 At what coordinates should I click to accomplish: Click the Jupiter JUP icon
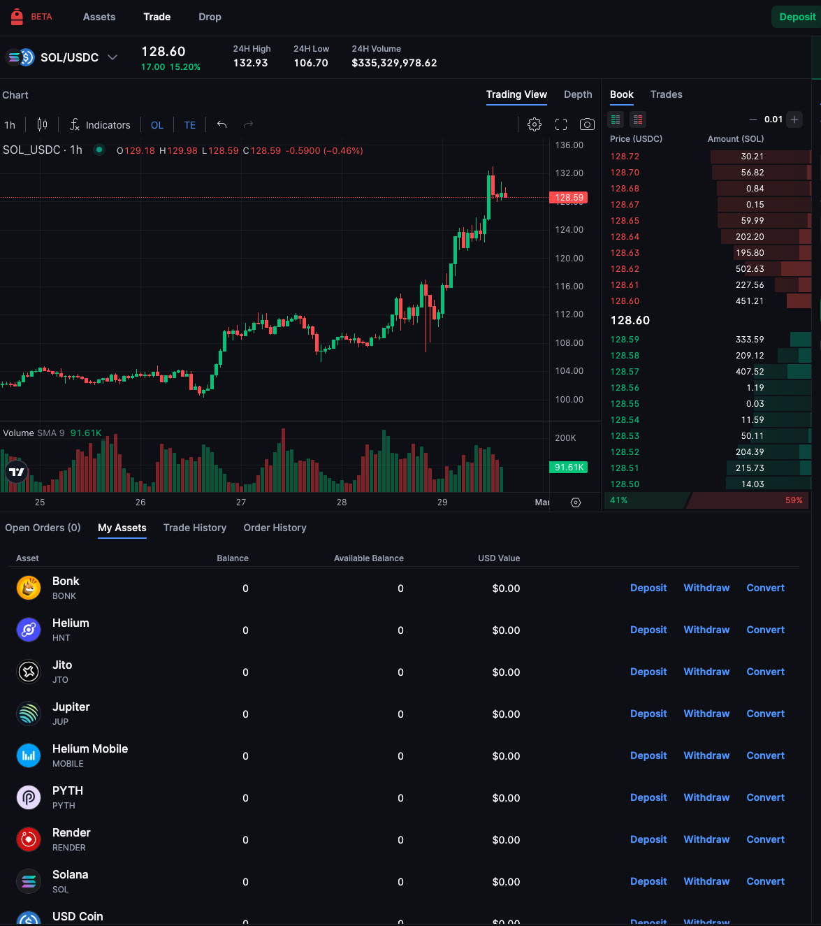(x=29, y=714)
